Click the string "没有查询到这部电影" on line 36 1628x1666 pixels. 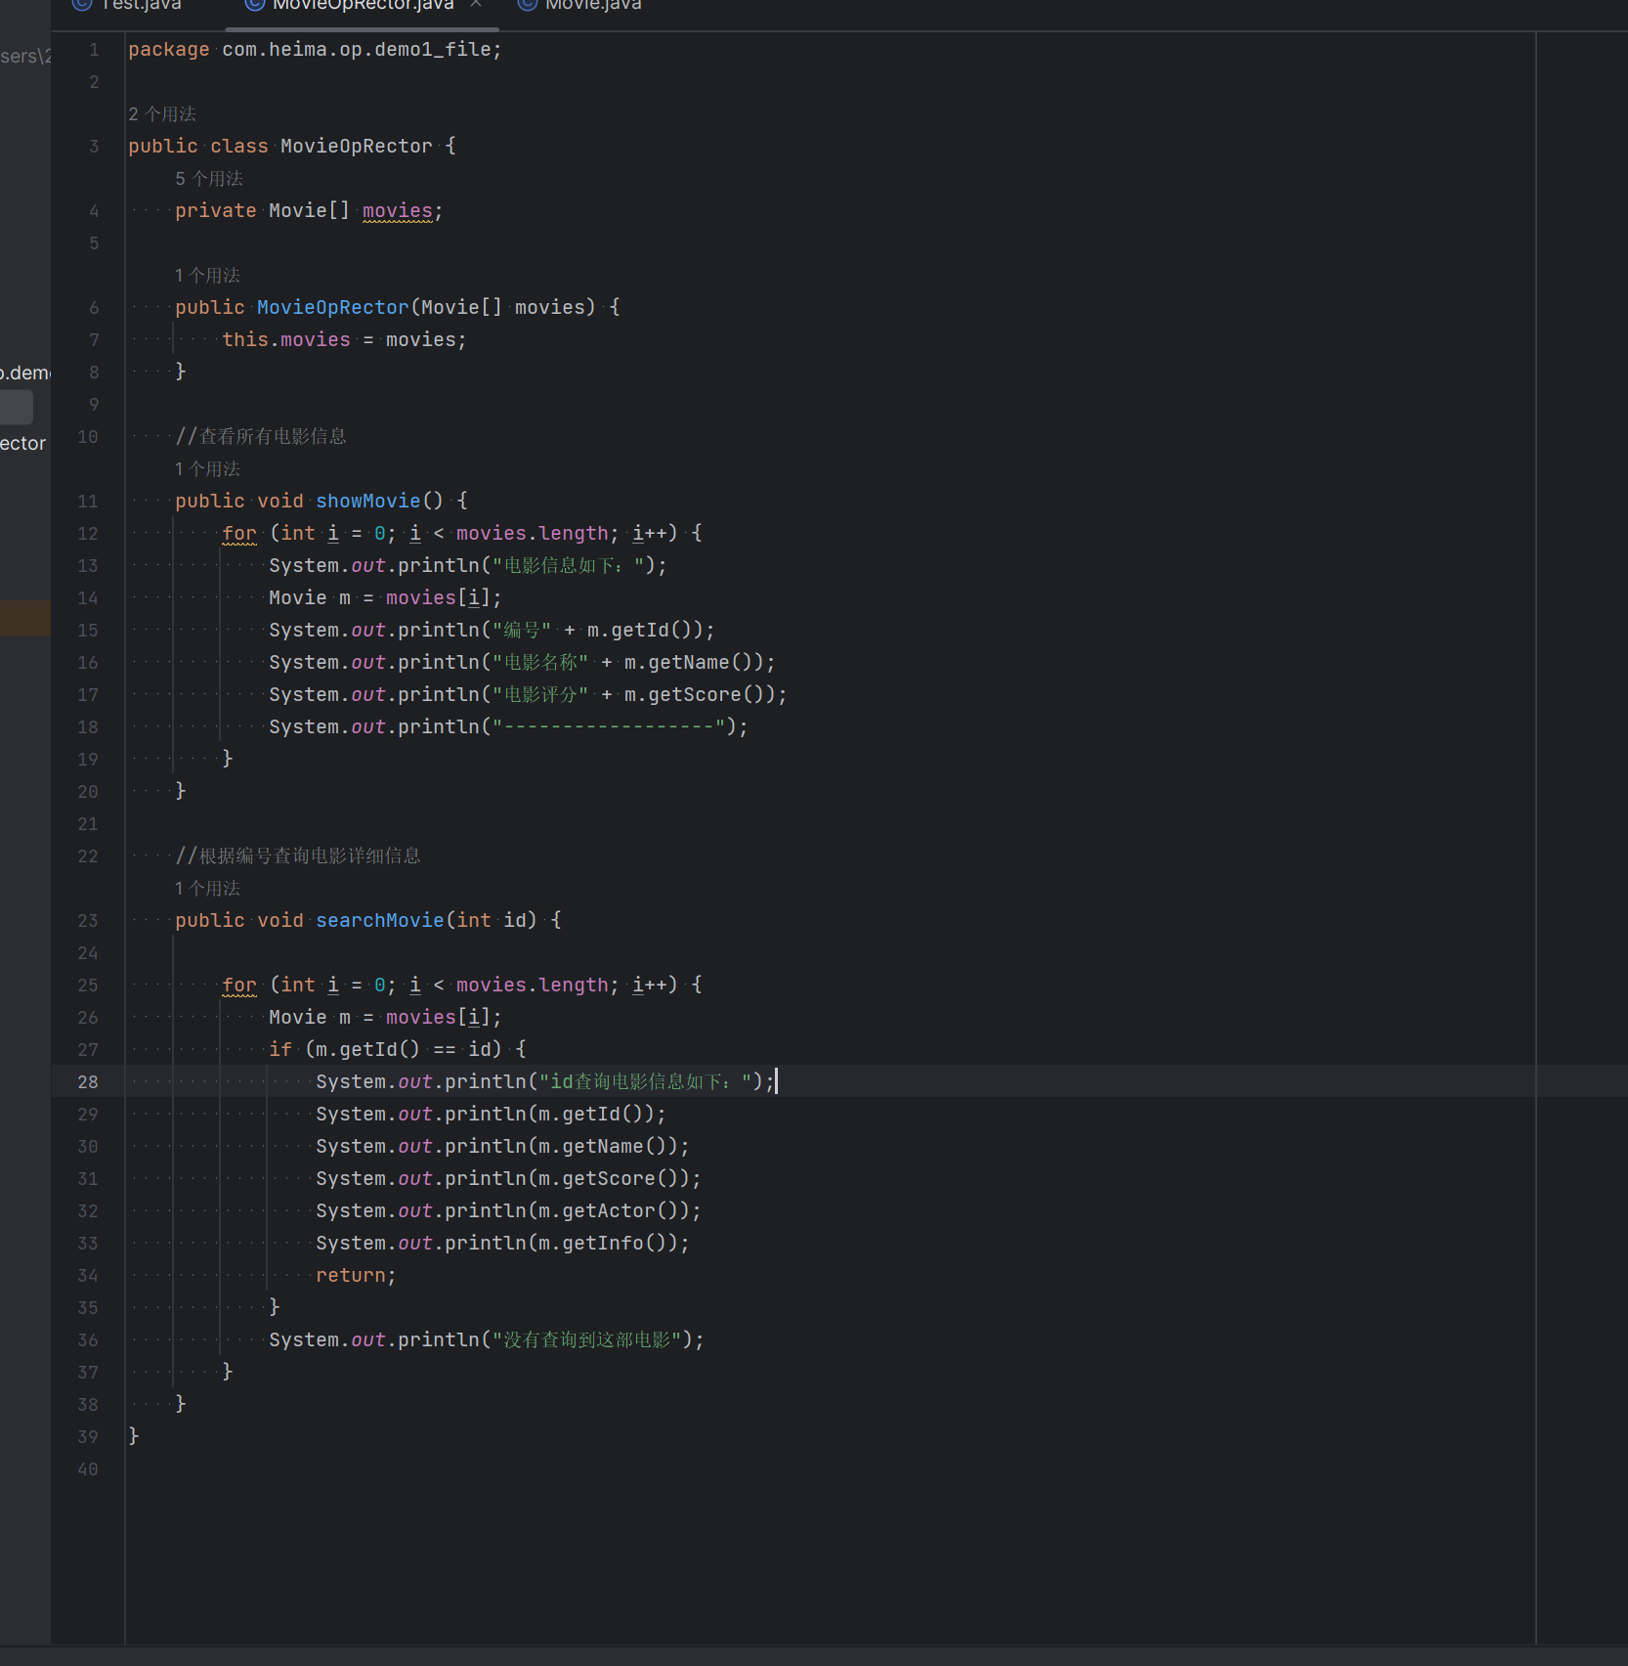587,1339
